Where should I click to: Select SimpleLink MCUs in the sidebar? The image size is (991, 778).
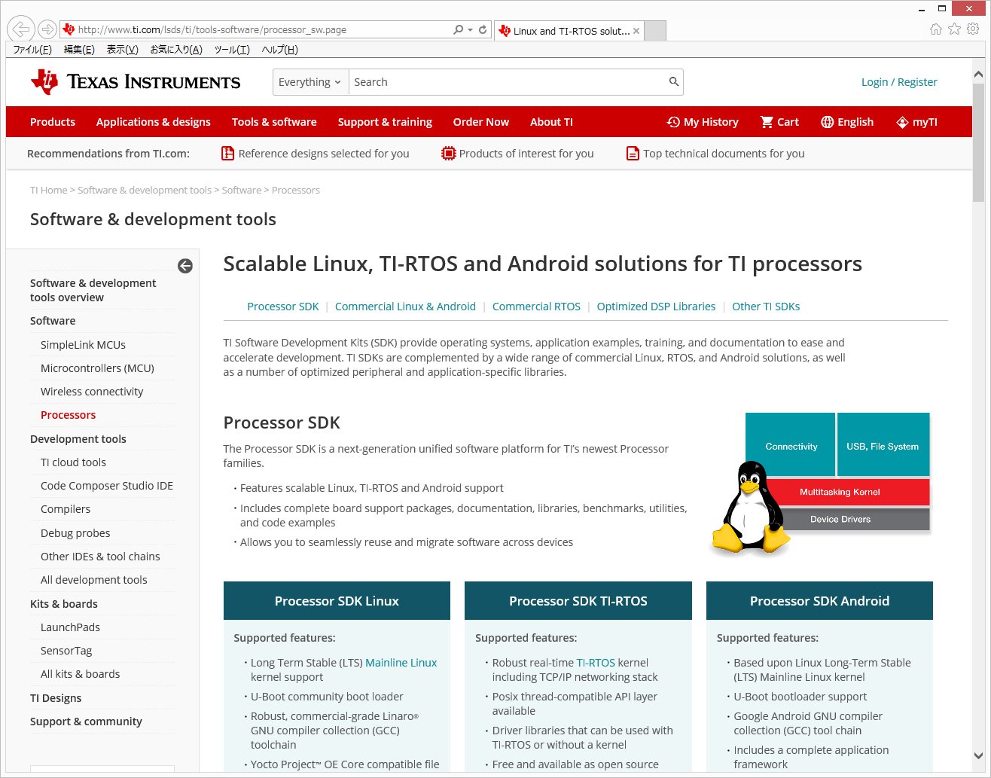click(83, 345)
